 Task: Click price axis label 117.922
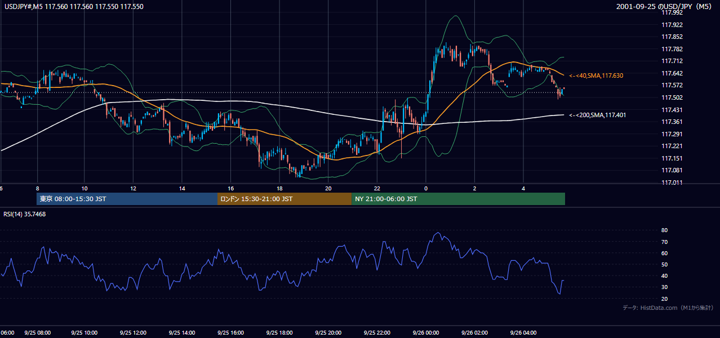tap(672, 25)
